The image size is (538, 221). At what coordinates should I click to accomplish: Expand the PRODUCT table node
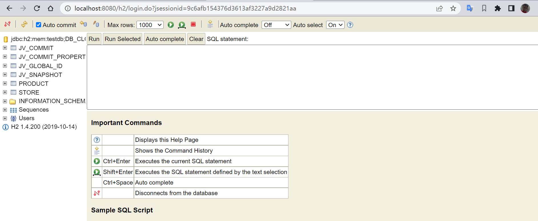coord(5,83)
